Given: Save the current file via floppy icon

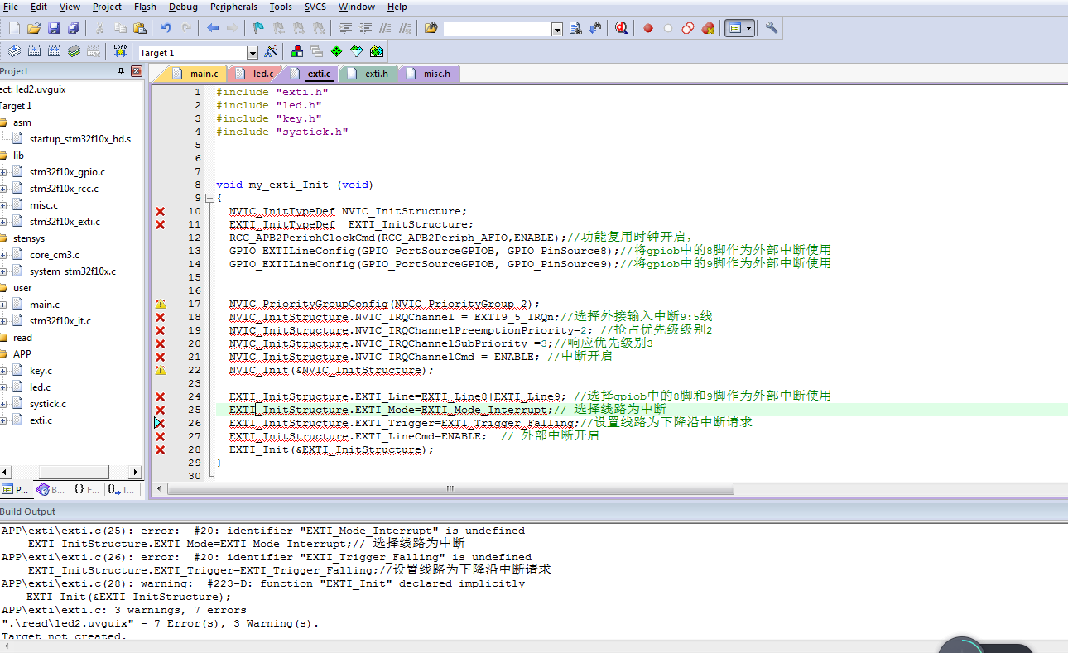Looking at the screenshot, I should (54, 28).
